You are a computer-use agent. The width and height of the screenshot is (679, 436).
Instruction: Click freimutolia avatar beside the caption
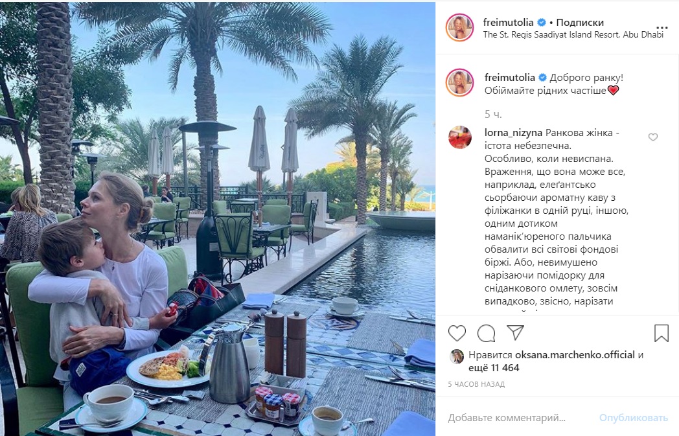point(459,82)
